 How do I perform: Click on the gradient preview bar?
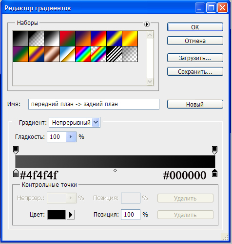[115, 161]
